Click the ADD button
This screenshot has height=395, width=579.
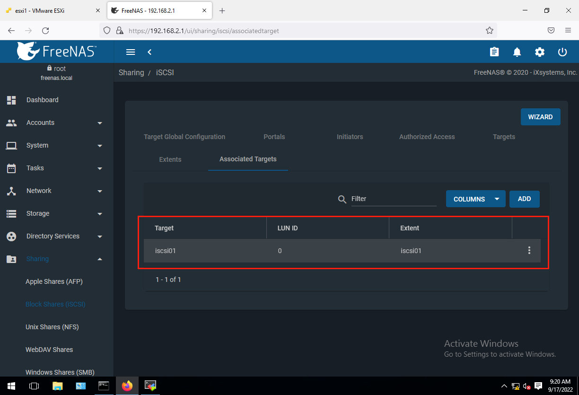[524, 199]
